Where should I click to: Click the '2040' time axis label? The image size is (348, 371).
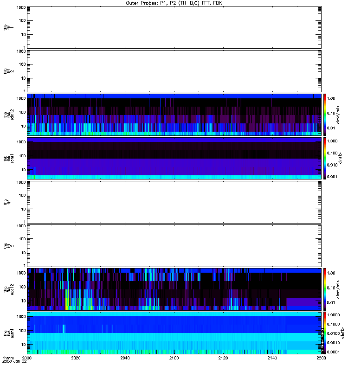[125, 358]
